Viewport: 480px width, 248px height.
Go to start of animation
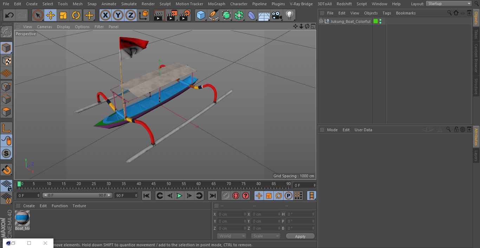(x=147, y=196)
